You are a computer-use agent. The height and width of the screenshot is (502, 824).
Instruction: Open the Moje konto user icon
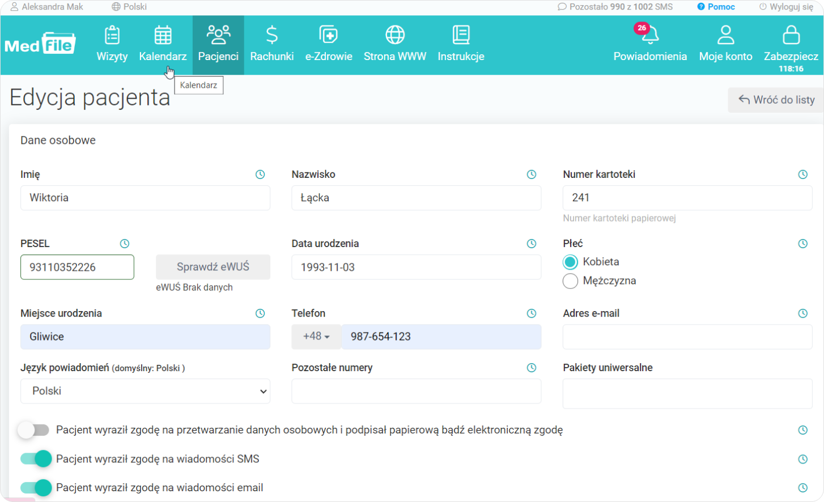(x=725, y=35)
